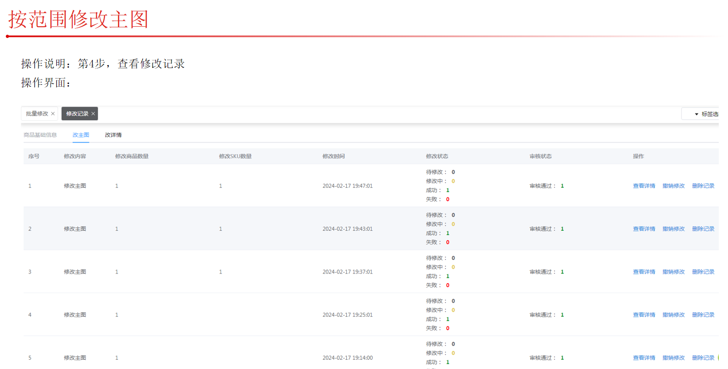The width and height of the screenshot is (728, 369).
Task: Click 查看详情 for record 1
Action: tap(644, 186)
